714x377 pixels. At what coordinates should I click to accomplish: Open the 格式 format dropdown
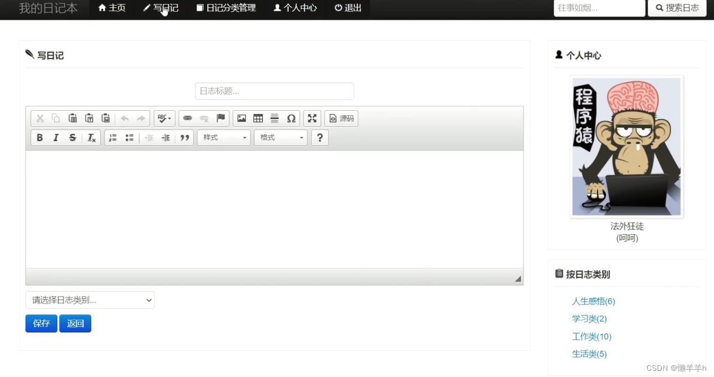(x=281, y=138)
